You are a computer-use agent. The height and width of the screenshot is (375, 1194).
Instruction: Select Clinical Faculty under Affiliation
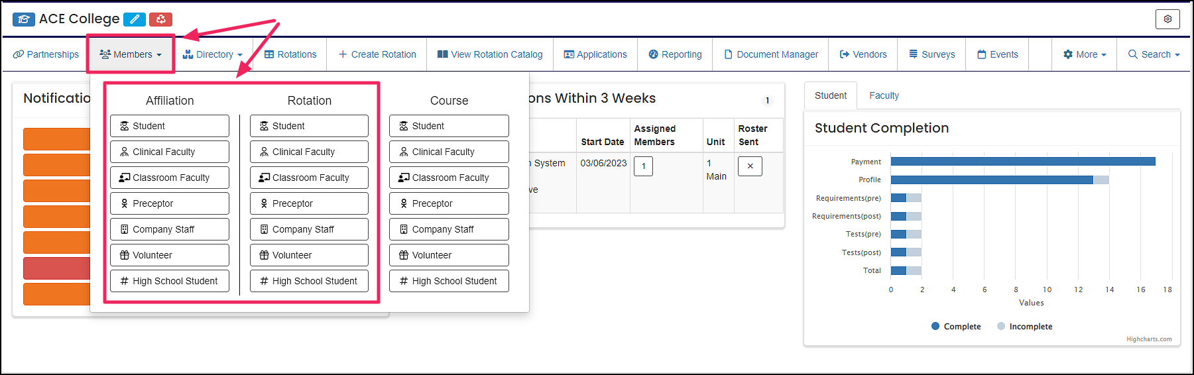[170, 152]
